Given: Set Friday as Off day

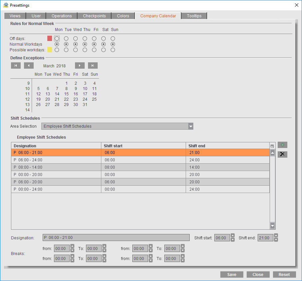Looking at the screenshot, I should [x=94, y=39].
